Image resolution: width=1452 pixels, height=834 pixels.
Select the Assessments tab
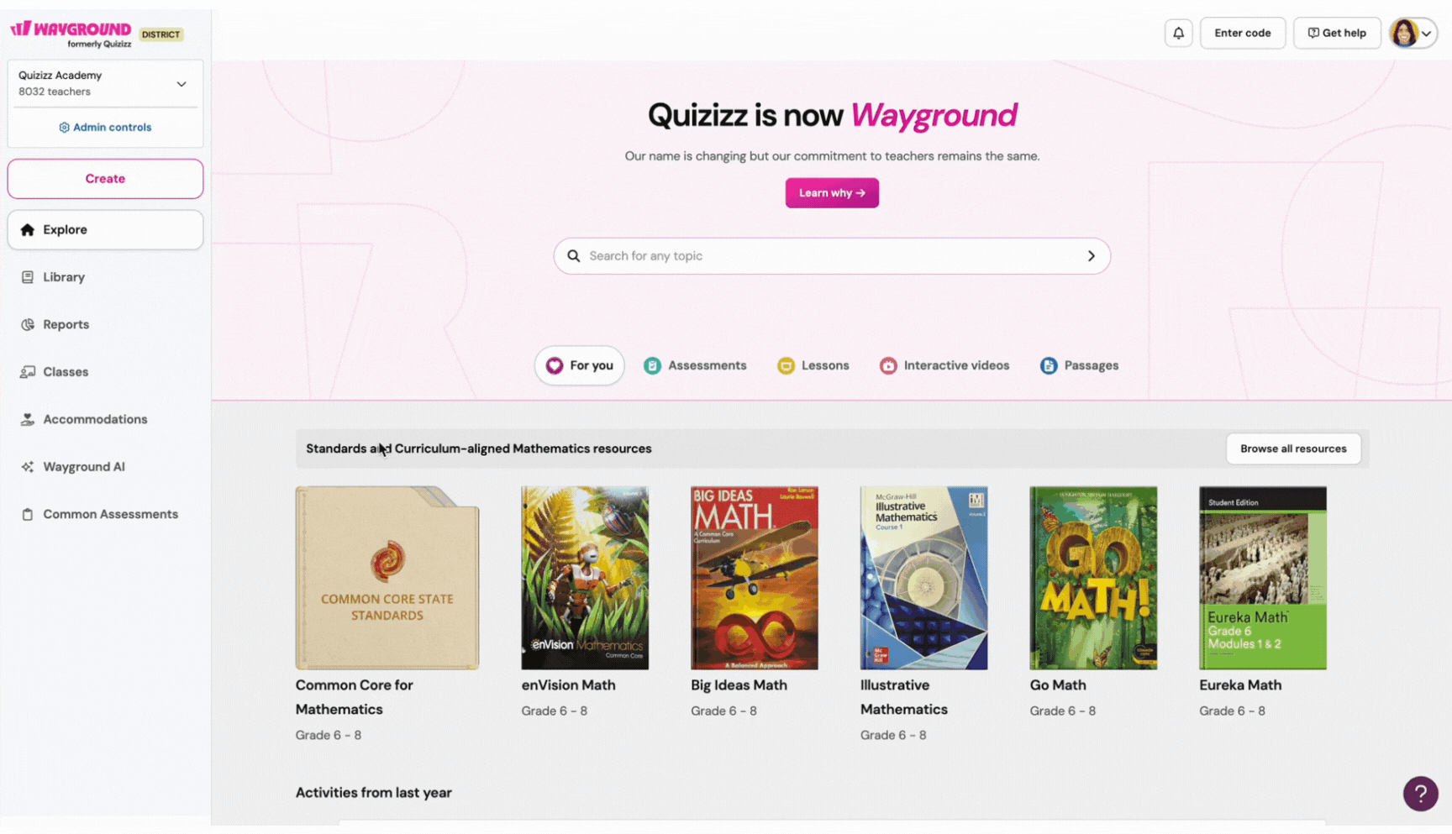[x=695, y=365]
